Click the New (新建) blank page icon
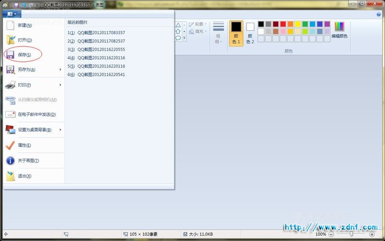This screenshot has width=385, height=241. tap(10, 25)
